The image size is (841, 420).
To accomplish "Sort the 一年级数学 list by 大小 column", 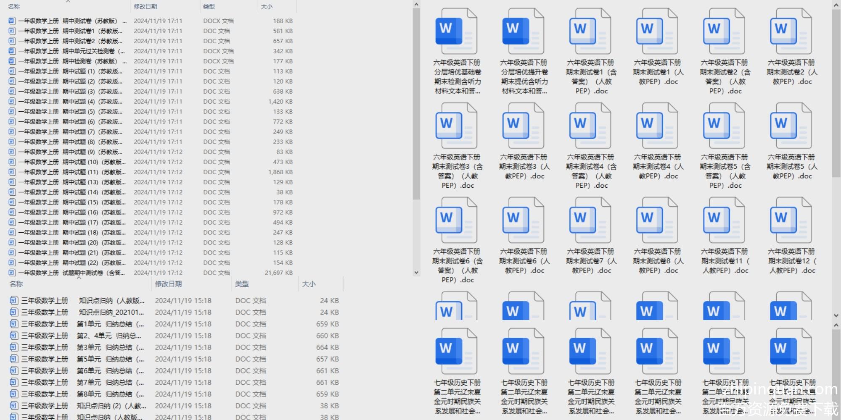I will (x=267, y=6).
